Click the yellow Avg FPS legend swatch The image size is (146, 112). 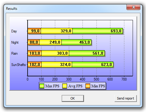[65, 86]
